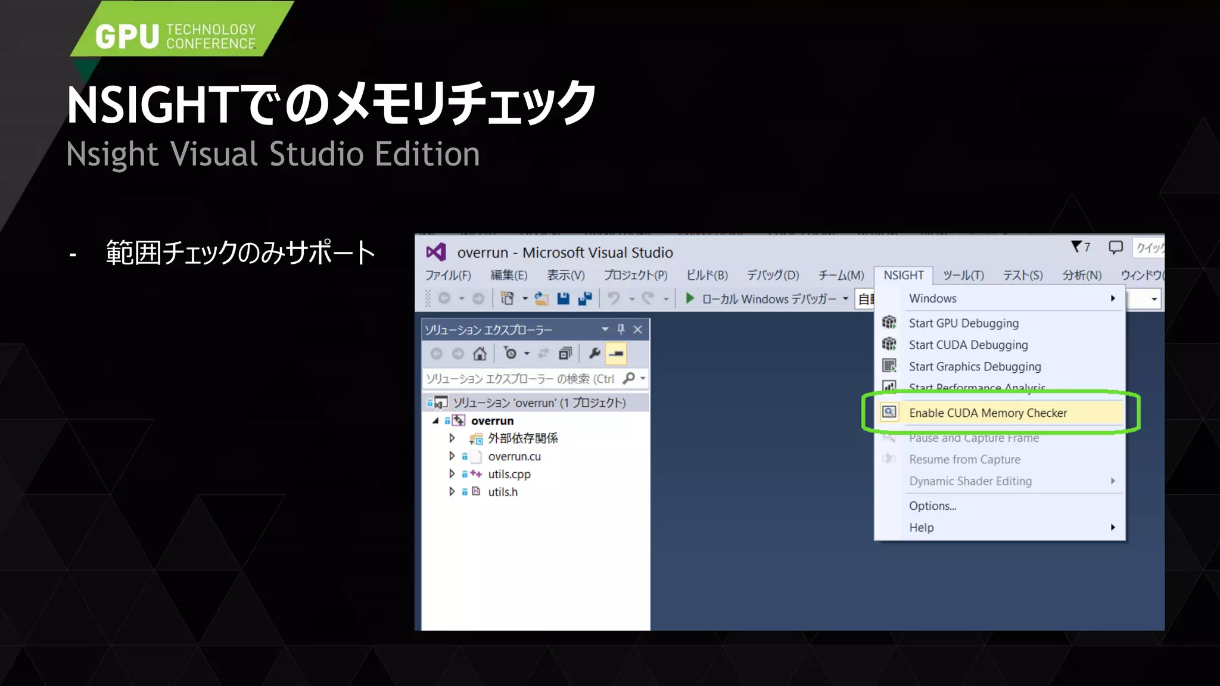The width and height of the screenshot is (1220, 686).
Task: Click the Visual Studio logo icon
Action: pyautogui.click(x=436, y=252)
